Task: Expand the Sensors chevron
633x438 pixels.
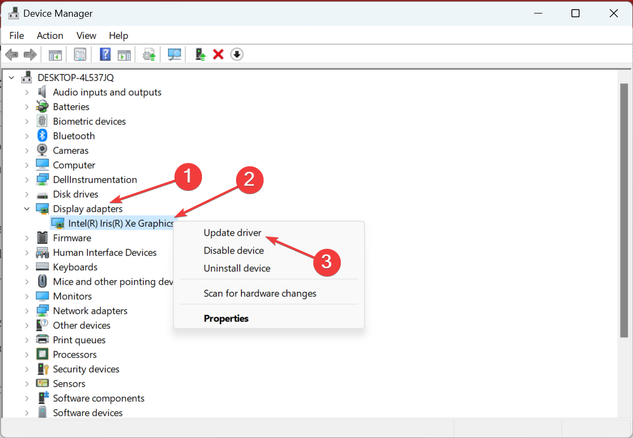Action: tap(26, 384)
